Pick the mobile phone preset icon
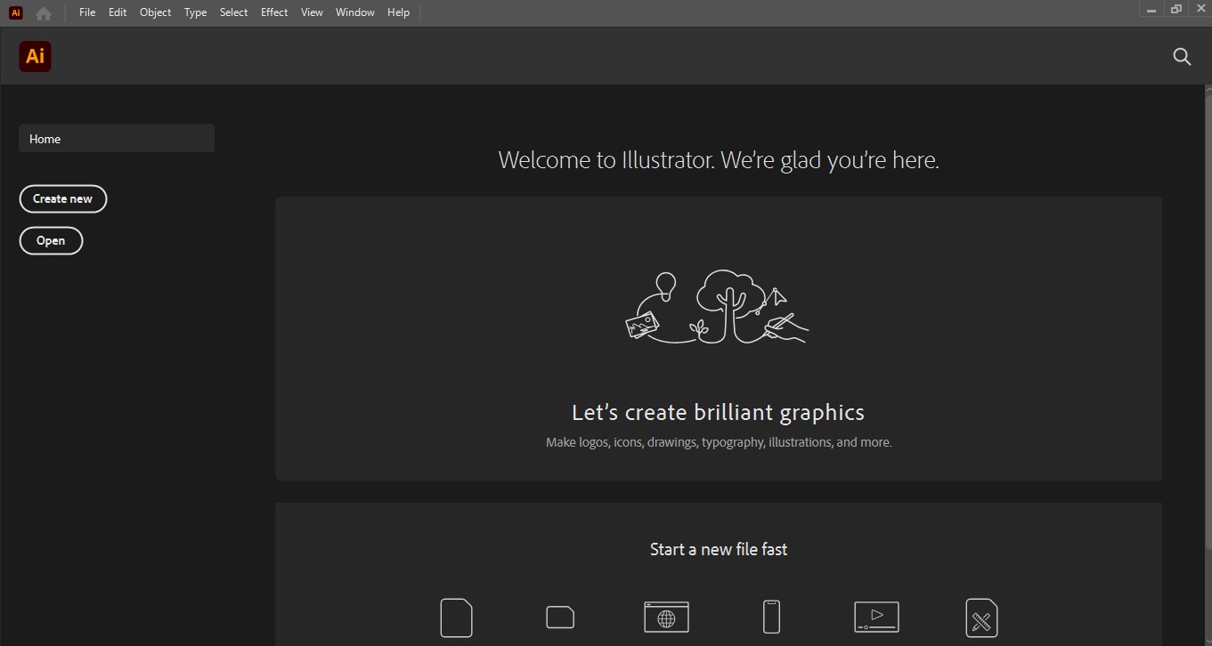 pos(771,617)
